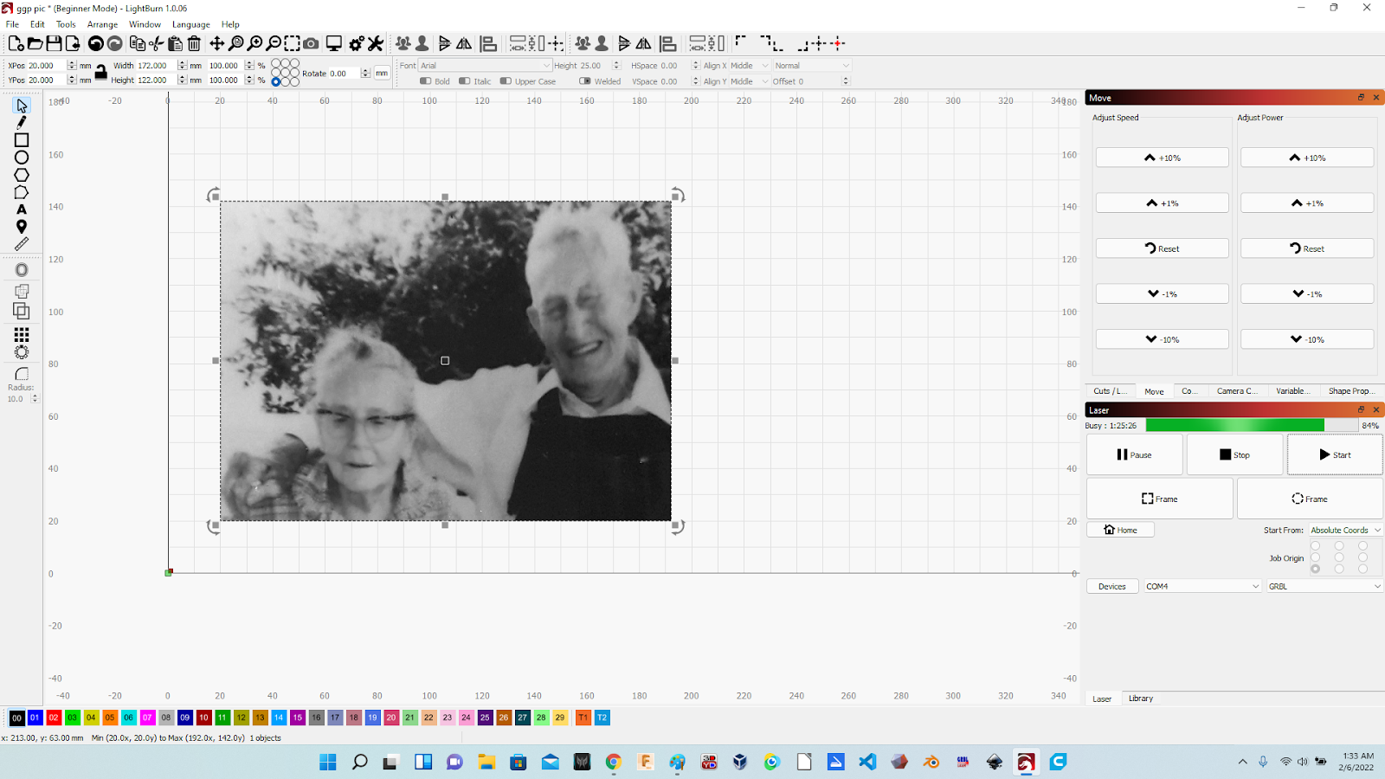Open the Align Y dropdown
Viewport: 1385px width, 779px height.
tap(749, 81)
